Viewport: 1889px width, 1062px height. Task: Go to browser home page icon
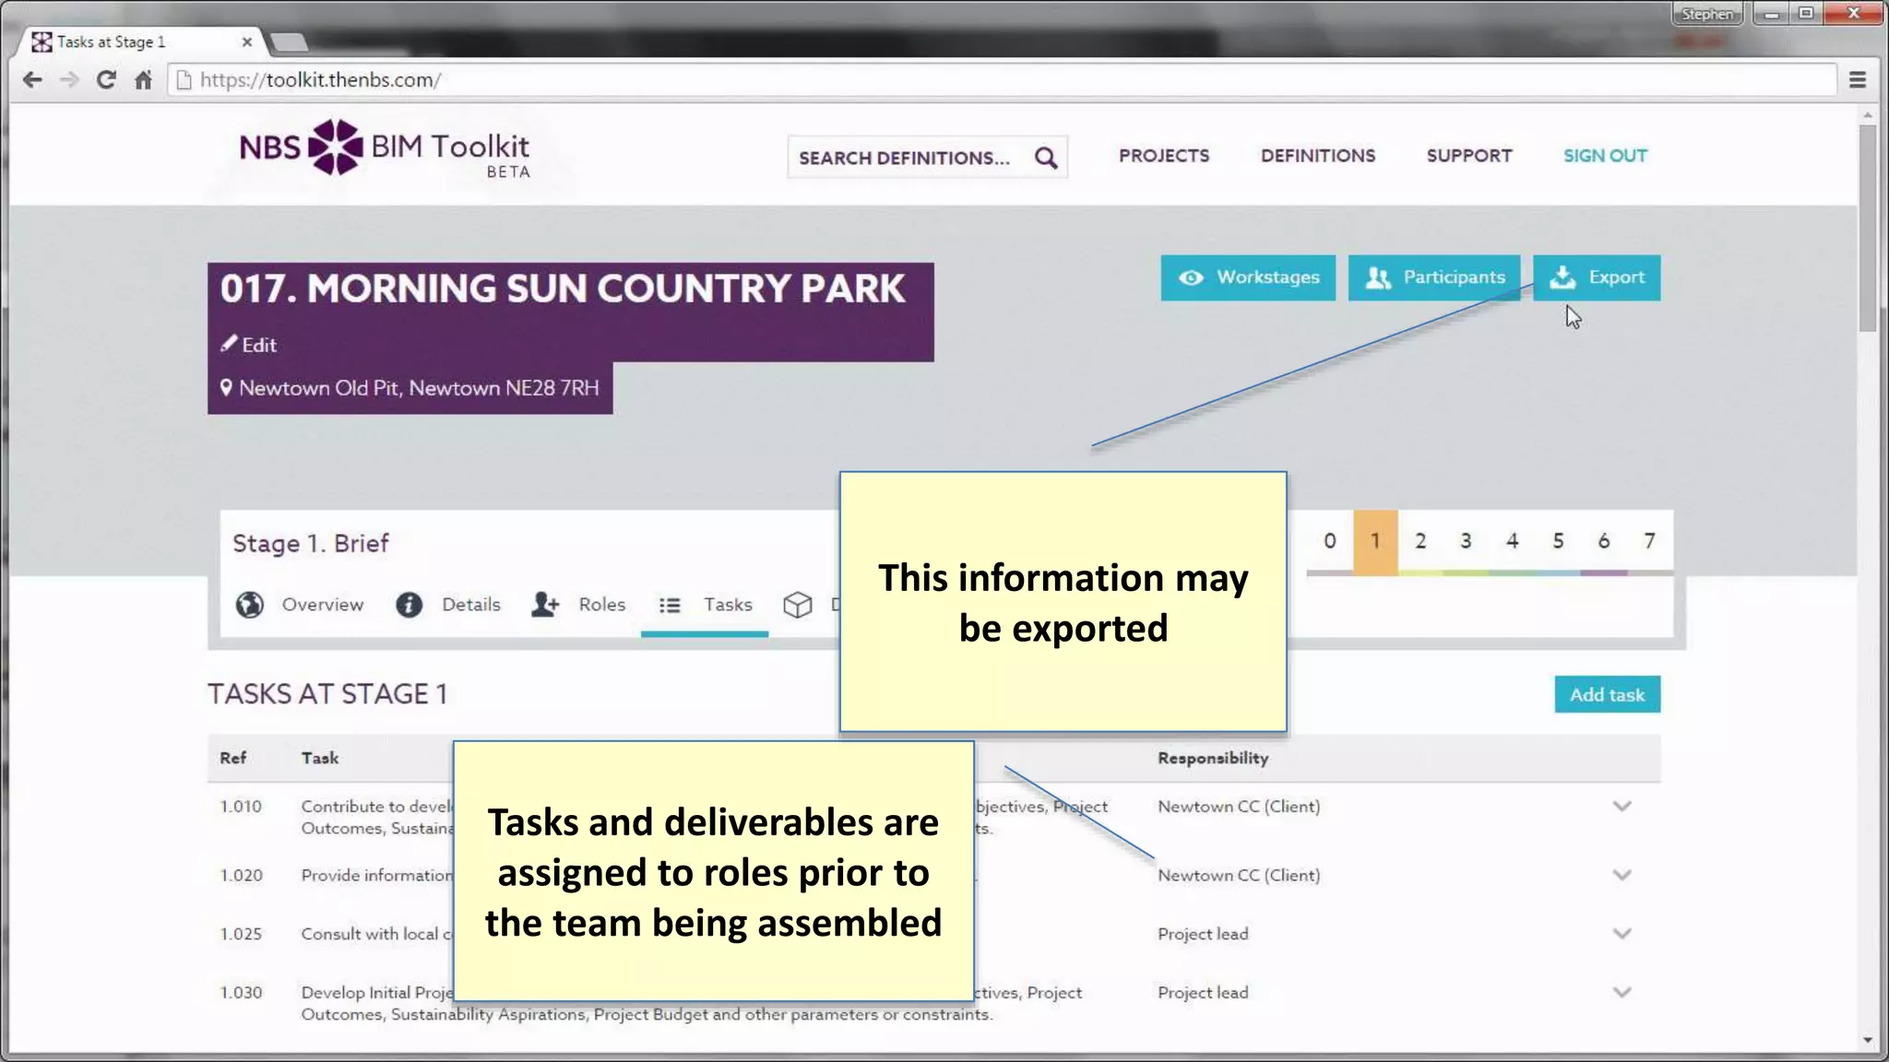pyautogui.click(x=143, y=80)
